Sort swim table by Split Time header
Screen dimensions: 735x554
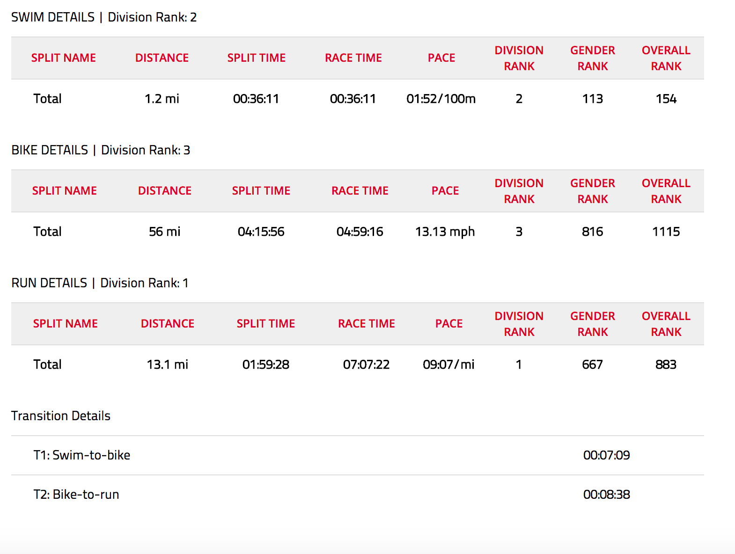(256, 58)
